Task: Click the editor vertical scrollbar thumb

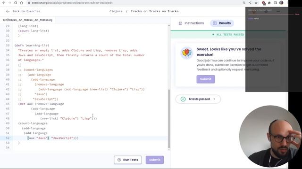Action: (169, 118)
